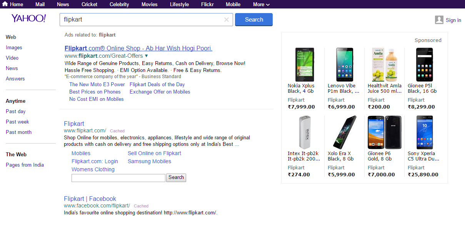Click the small Search button inside the Flipkart result
Viewport: 465px width, 229px height.
coord(176,177)
